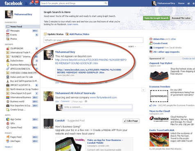Viewport: 195px width, 151px height.
Task: Click the Dubai brokers group icon
Action: tap(8, 60)
